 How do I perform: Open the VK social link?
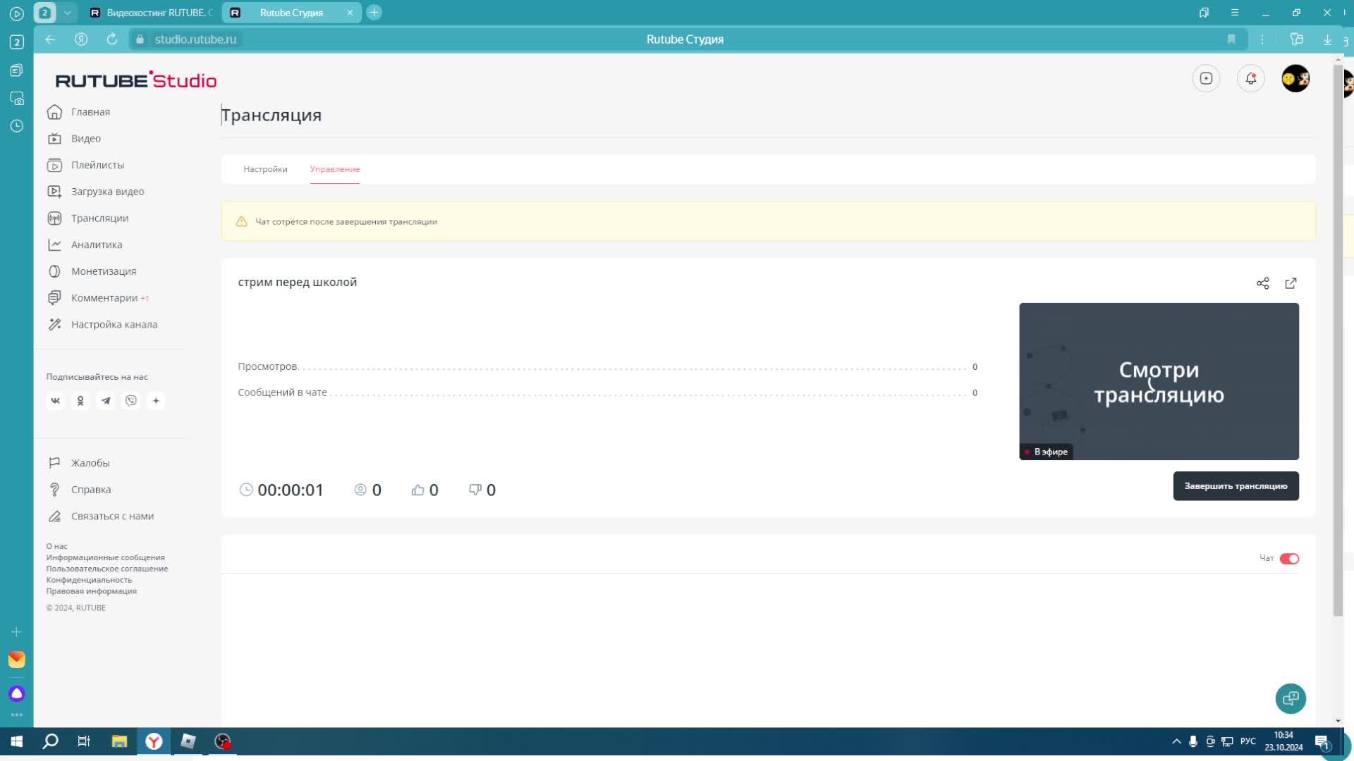[x=55, y=401]
